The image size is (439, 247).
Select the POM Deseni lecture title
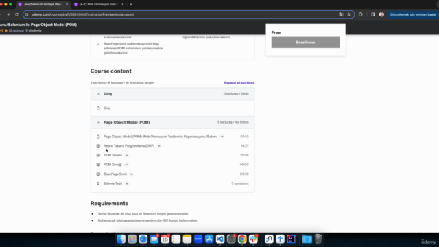click(x=112, y=155)
